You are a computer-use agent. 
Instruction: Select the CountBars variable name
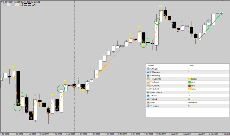click(x=154, y=106)
